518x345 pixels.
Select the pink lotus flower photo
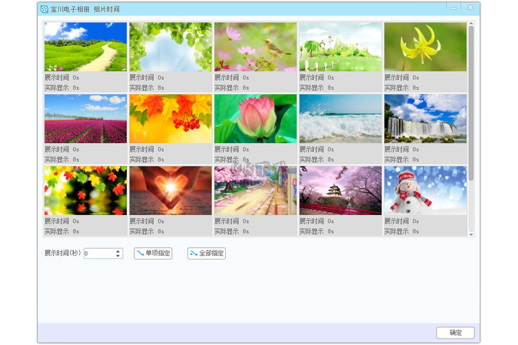255,118
